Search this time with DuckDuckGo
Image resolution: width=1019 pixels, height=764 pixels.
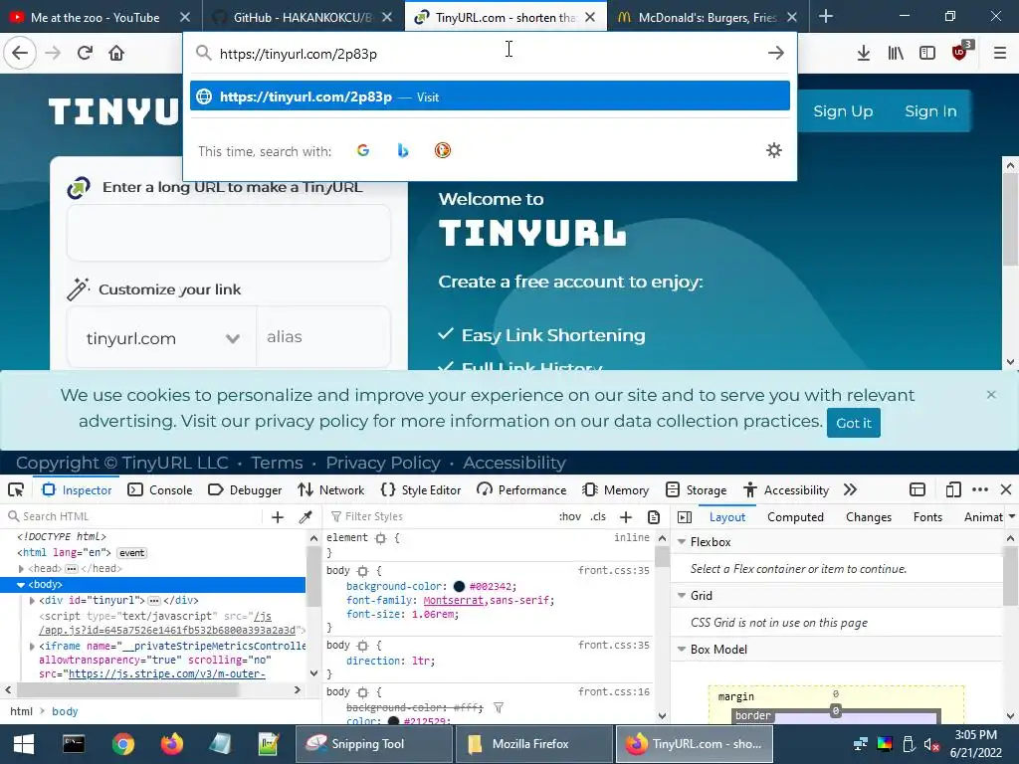pyautogui.click(x=443, y=151)
